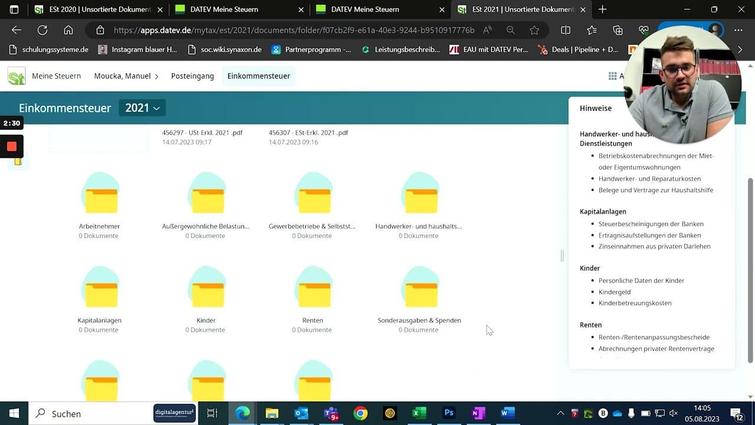Open Deals | Pipeline bookmark
755x425 pixels.
click(578, 50)
